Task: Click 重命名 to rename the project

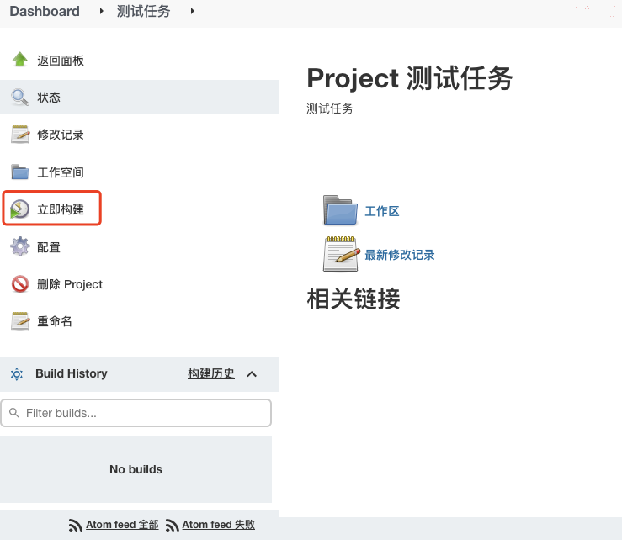Action: tap(55, 321)
